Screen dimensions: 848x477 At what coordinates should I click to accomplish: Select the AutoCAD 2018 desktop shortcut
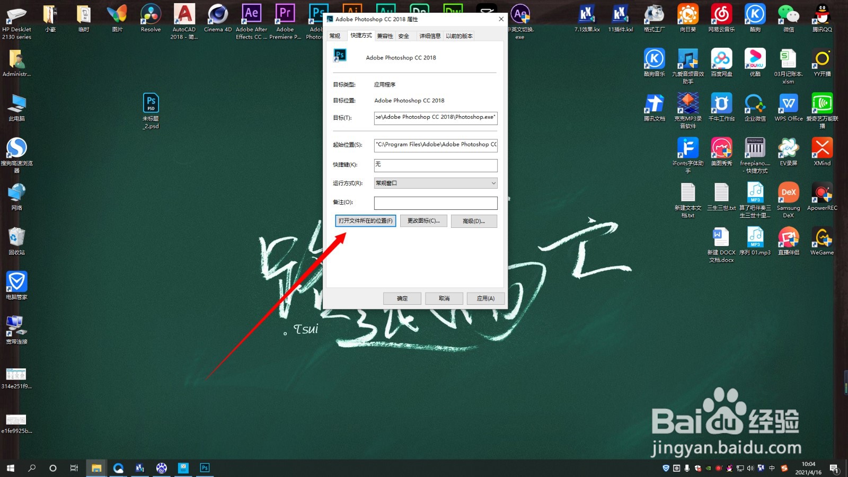point(184,22)
